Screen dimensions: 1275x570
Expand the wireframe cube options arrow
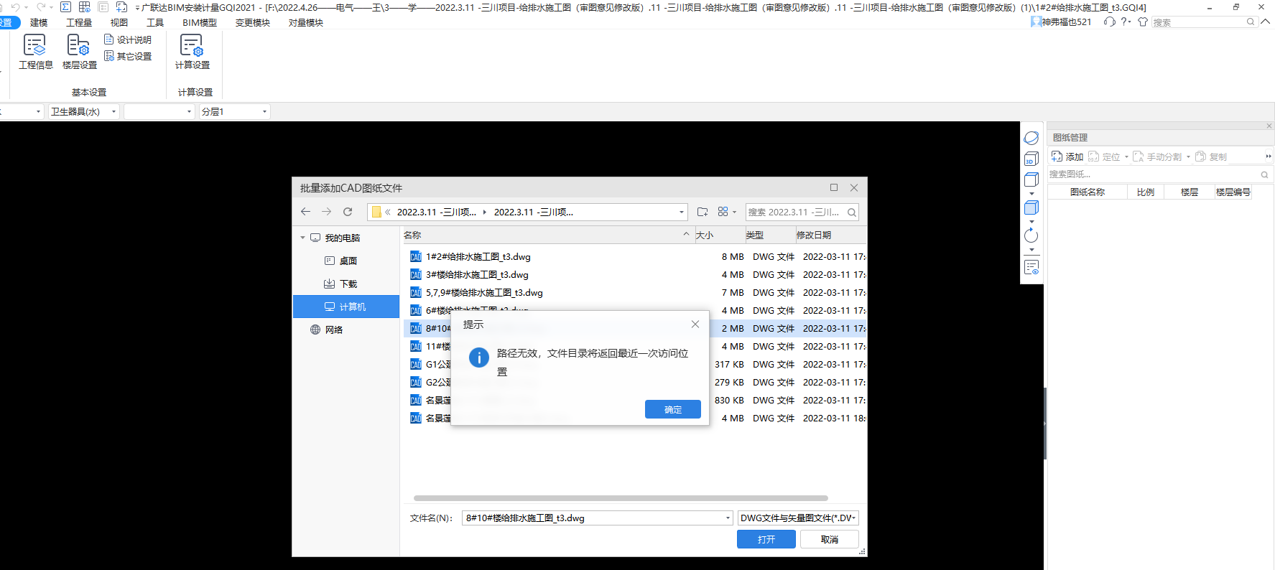(x=1031, y=193)
